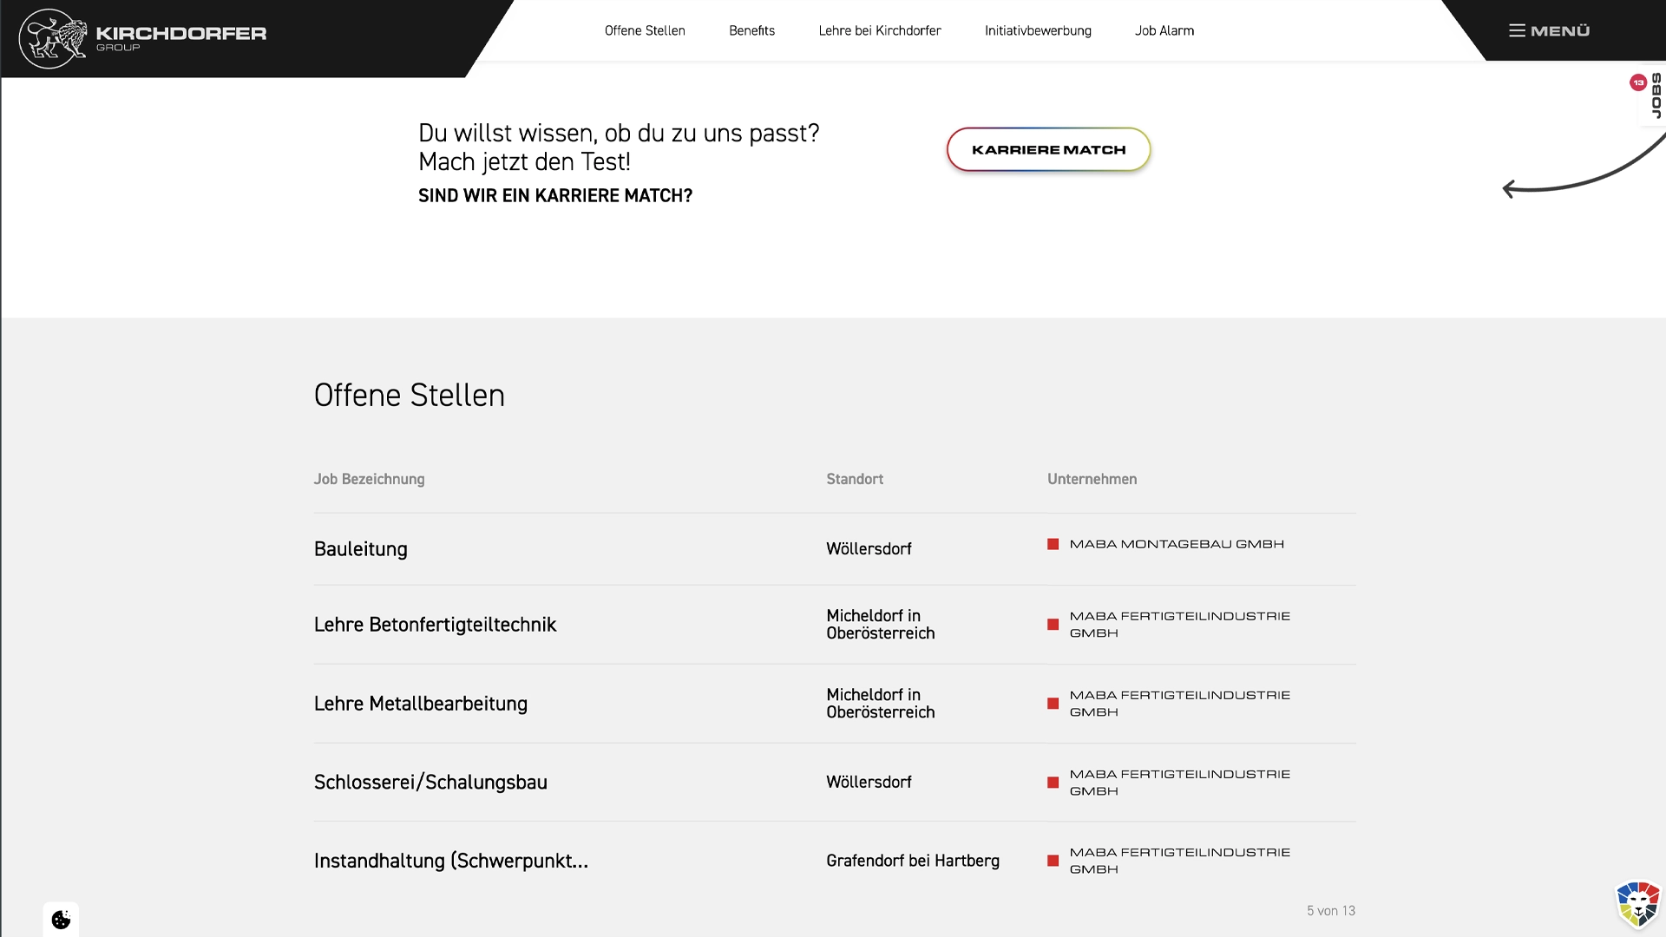Viewport: 1666px width, 937px height.
Task: Click the 5 von 13 pagination text
Action: pos(1331,911)
